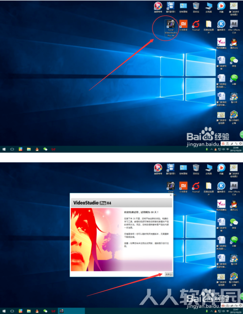Open File Explorer in upper screenshot taskbar
243x314 pixels.
[29, 149]
